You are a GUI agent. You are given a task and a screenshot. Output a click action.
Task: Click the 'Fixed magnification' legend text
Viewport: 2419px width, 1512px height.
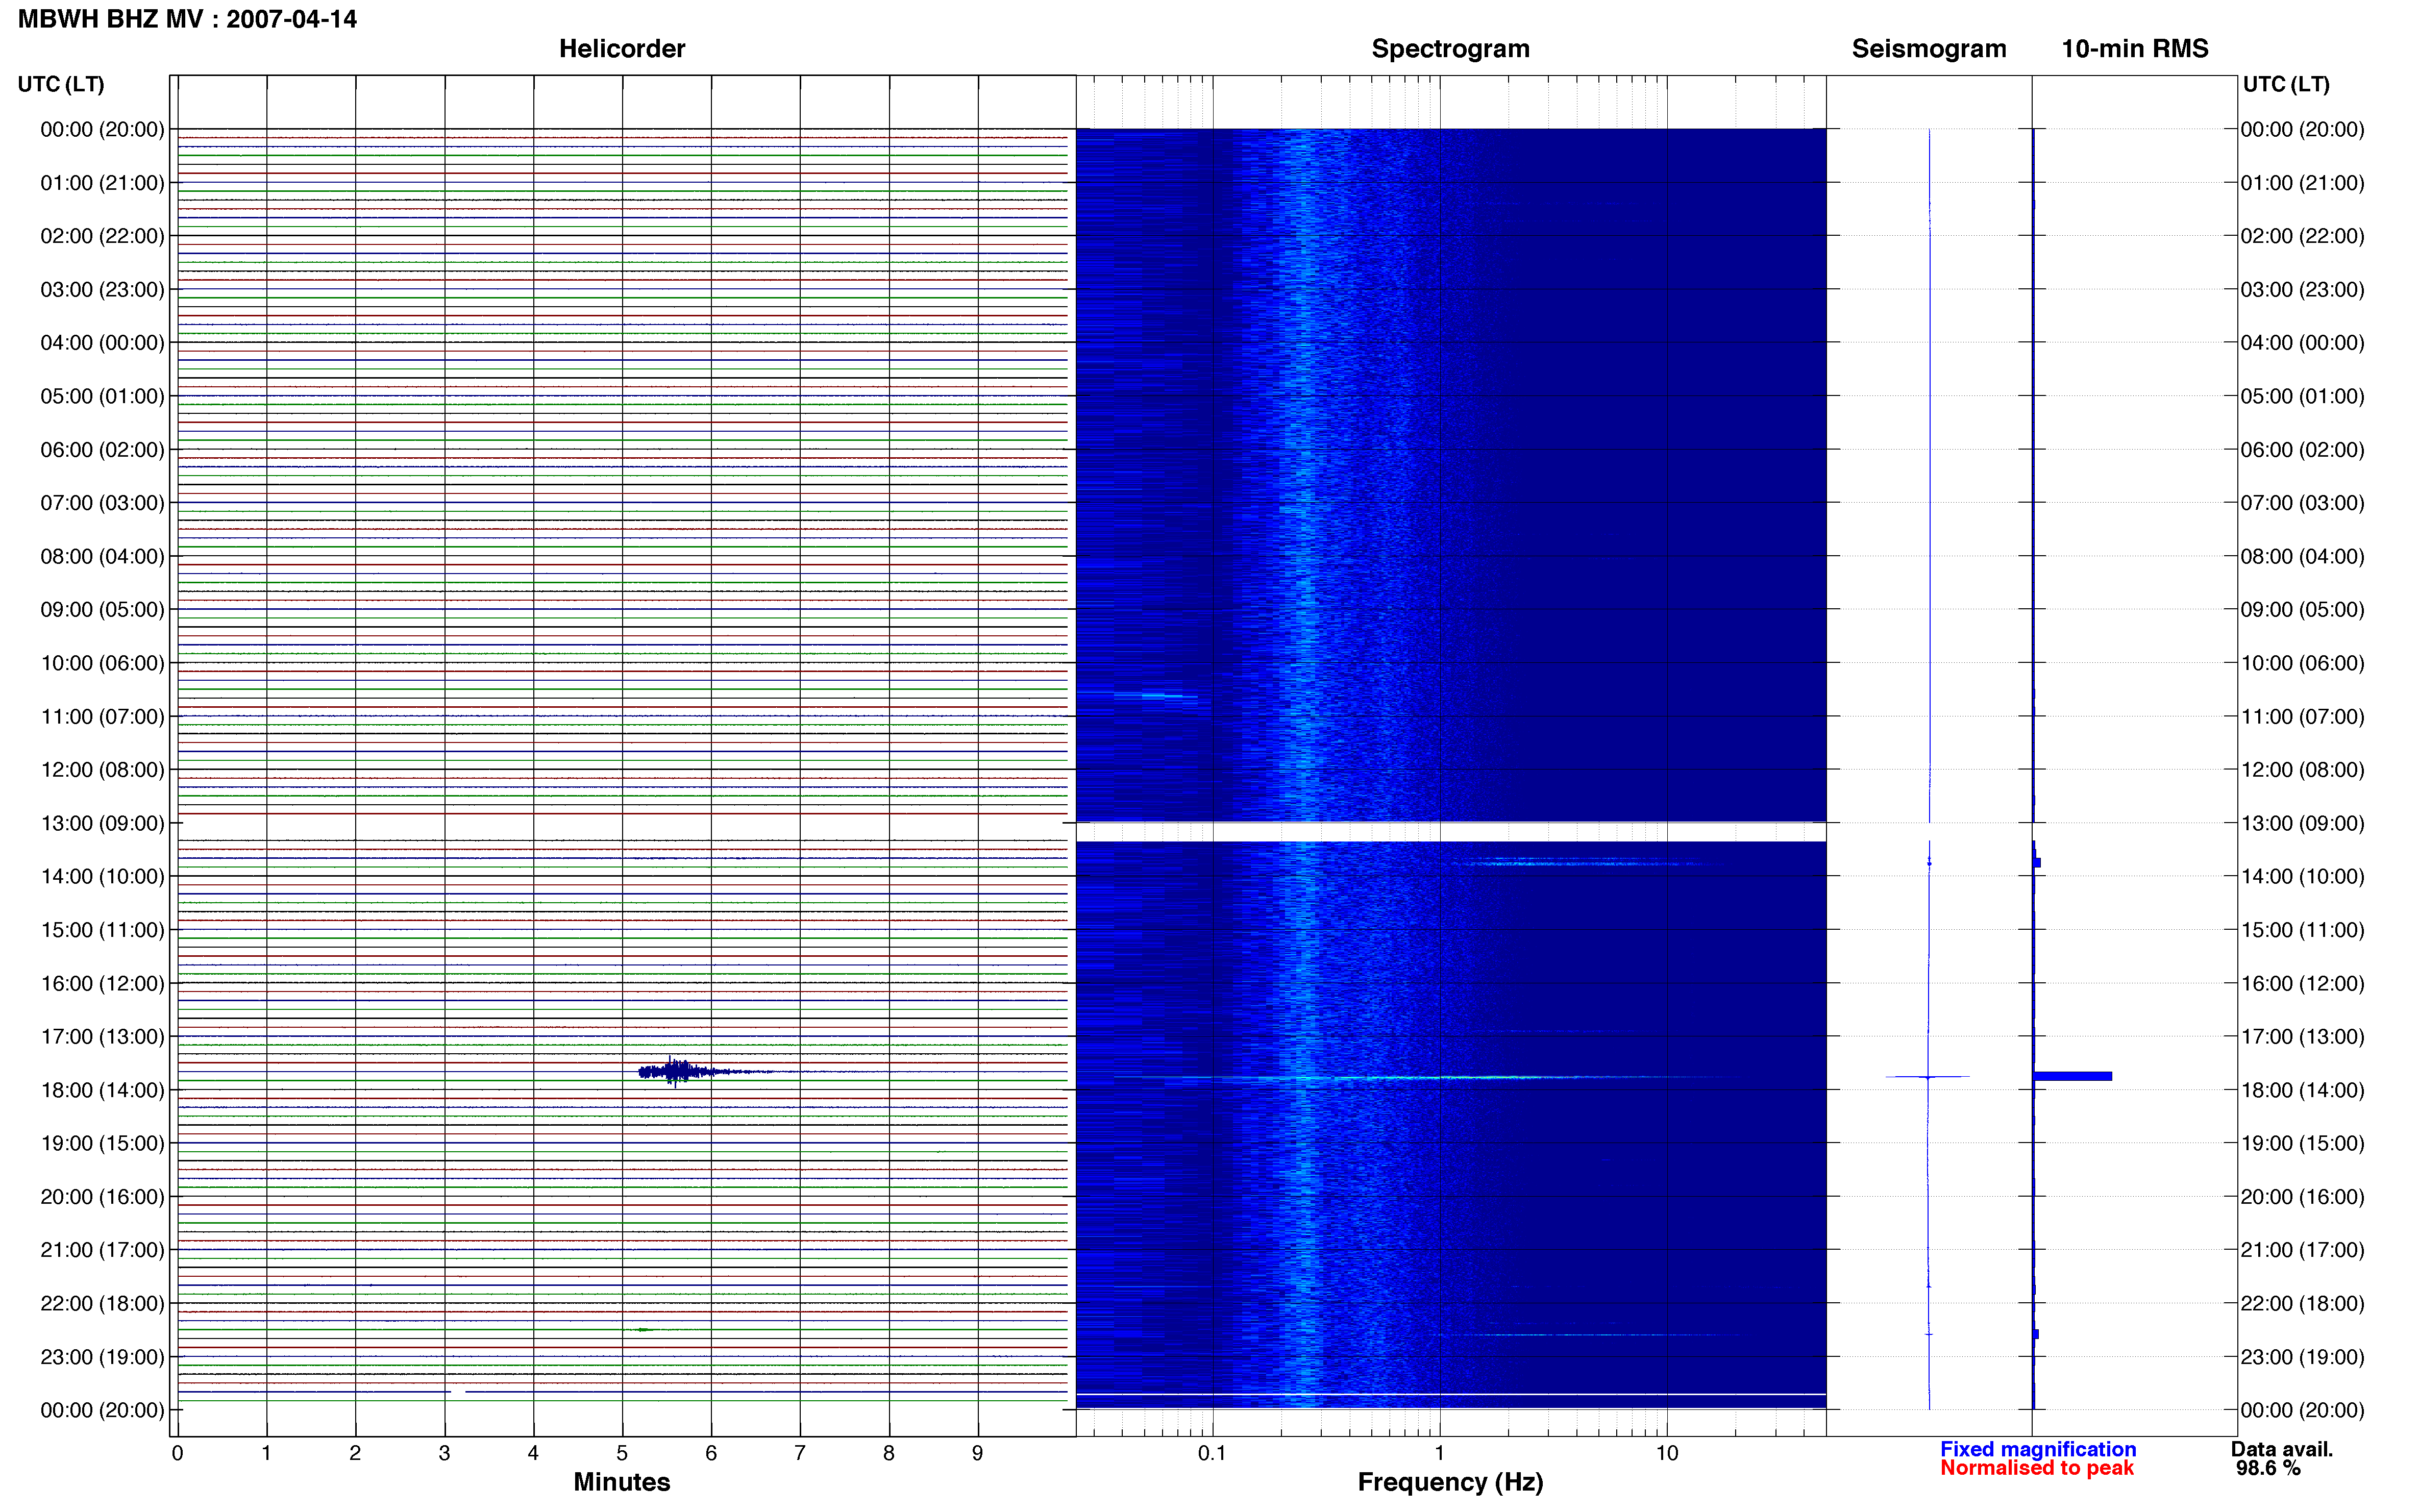2038,1449
